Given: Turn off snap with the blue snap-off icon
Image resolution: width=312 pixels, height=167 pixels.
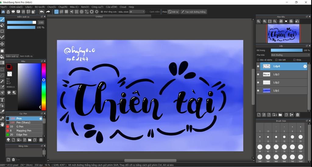Looking at the screenshot, I should tap(56, 12).
